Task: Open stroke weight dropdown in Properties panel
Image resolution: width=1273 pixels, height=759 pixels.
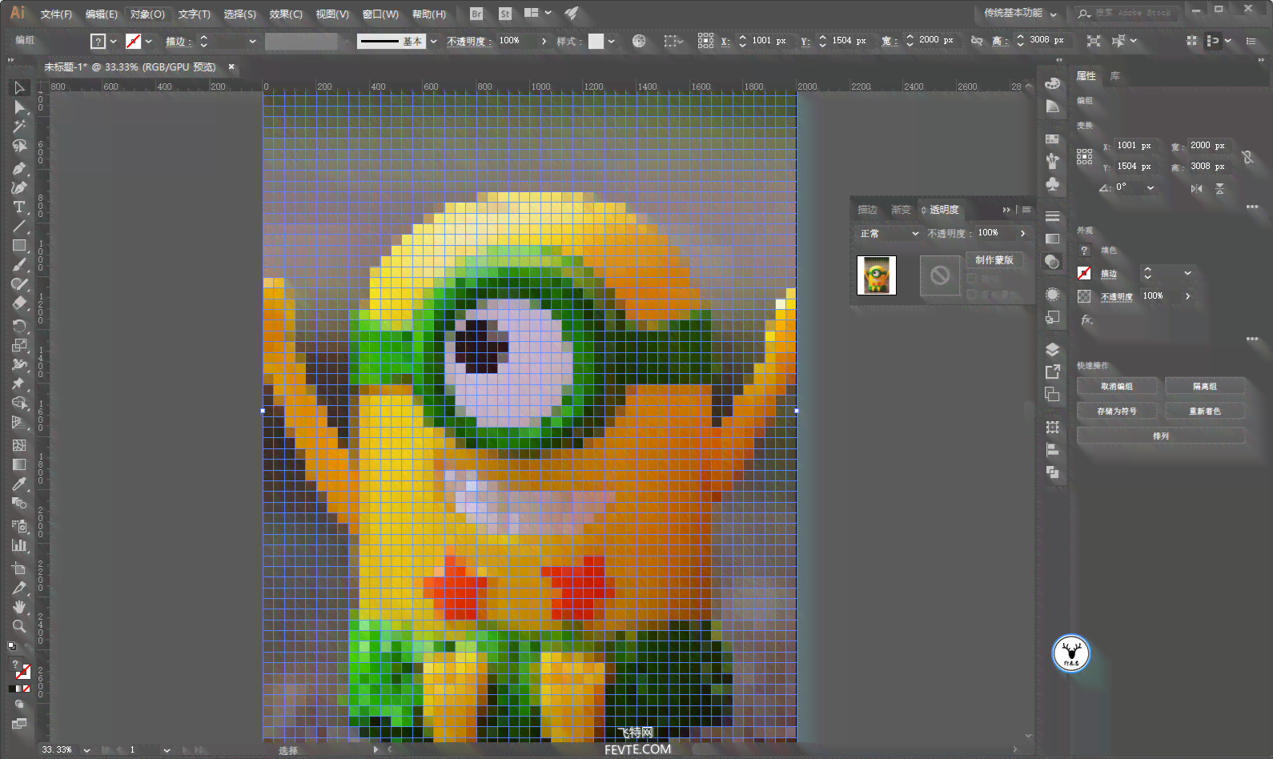Action: [1187, 273]
